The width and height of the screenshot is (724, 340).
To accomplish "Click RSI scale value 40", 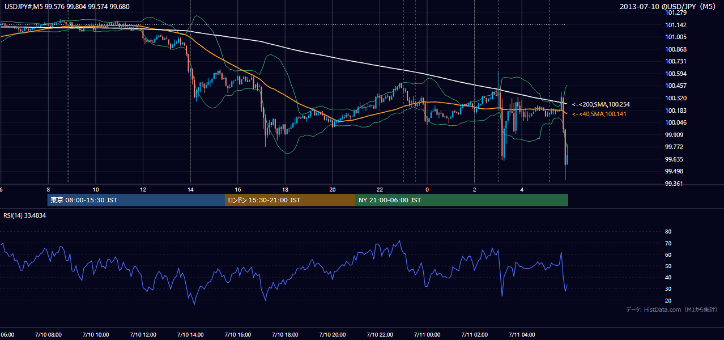I will [x=668, y=277].
